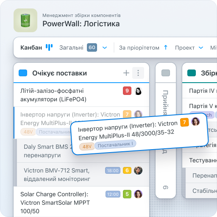Expand the collapsed Прийнят column
Viewport: 217px width, 217px height.
pos(166,130)
